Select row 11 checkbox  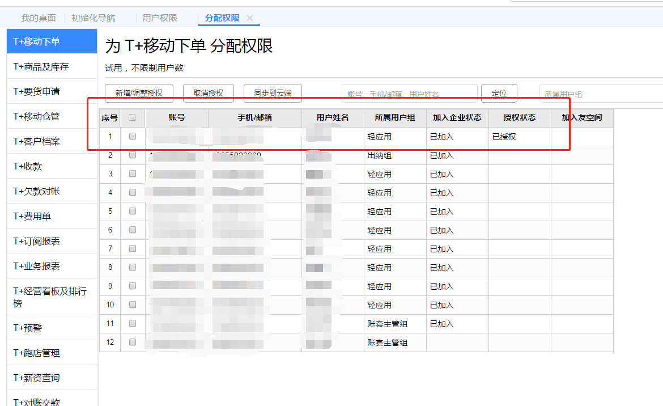(133, 323)
